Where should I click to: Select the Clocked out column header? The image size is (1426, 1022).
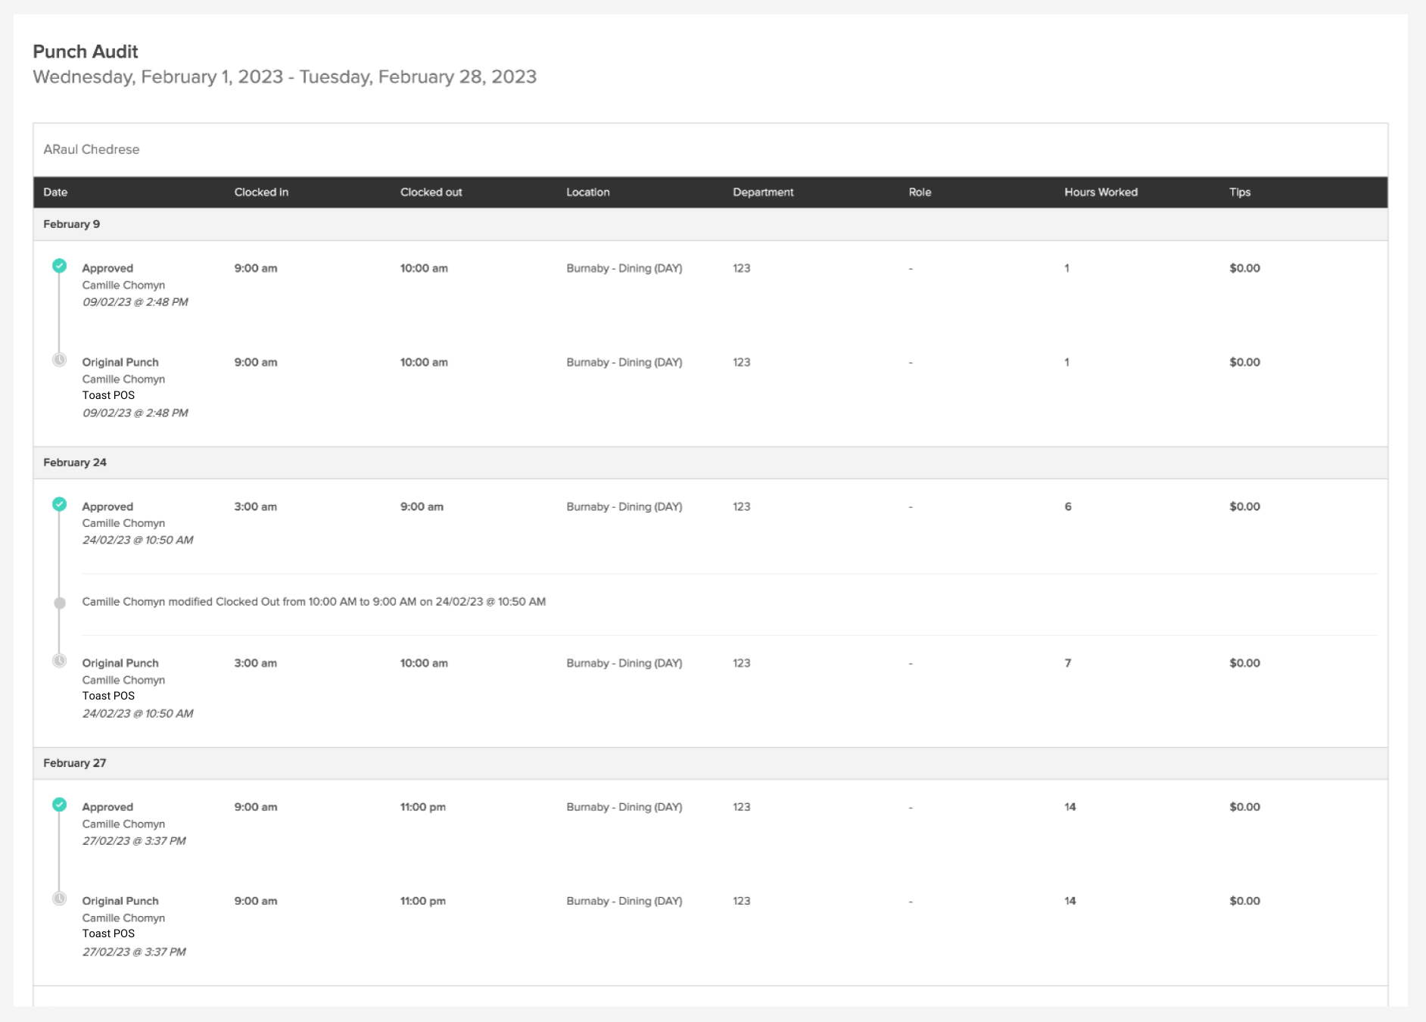tap(431, 192)
